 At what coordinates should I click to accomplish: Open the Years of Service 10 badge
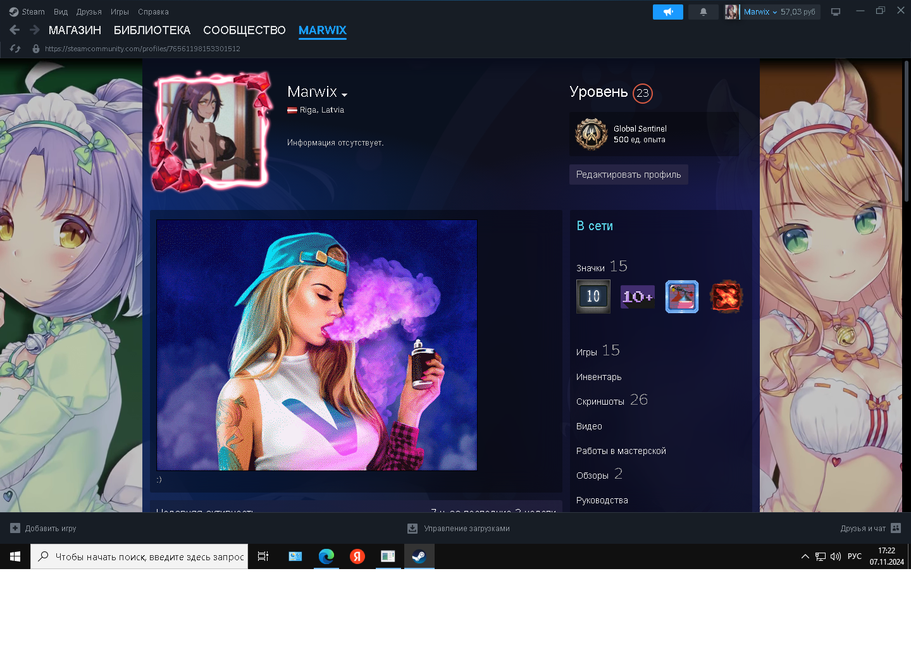pyautogui.click(x=593, y=297)
